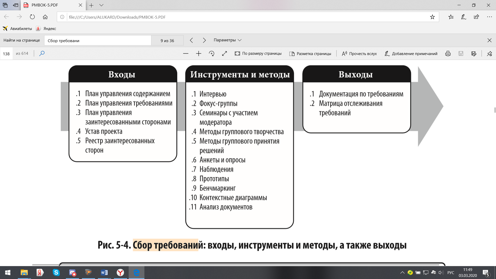Switch РУС input language
The height and width of the screenshot is (279, 496).
[451, 273]
